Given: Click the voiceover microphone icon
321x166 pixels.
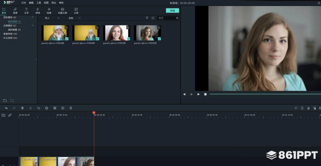Looking at the screenshot, I should point(308,108).
